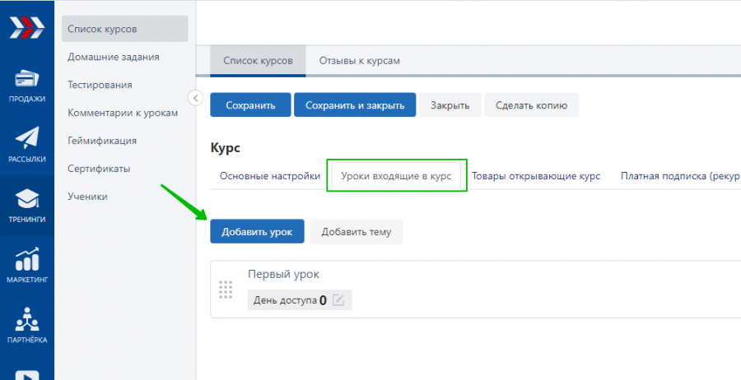Open the Первый урок lesson title
This screenshot has width=741, height=380.
pyautogui.click(x=283, y=274)
